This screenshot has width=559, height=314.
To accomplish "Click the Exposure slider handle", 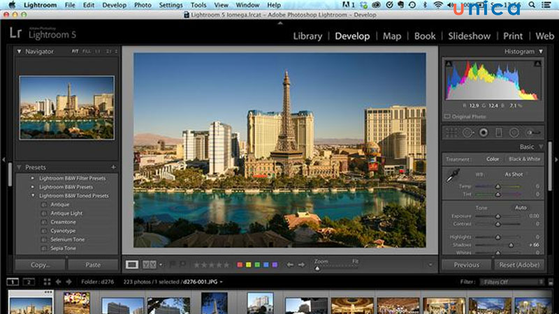I will click(498, 216).
